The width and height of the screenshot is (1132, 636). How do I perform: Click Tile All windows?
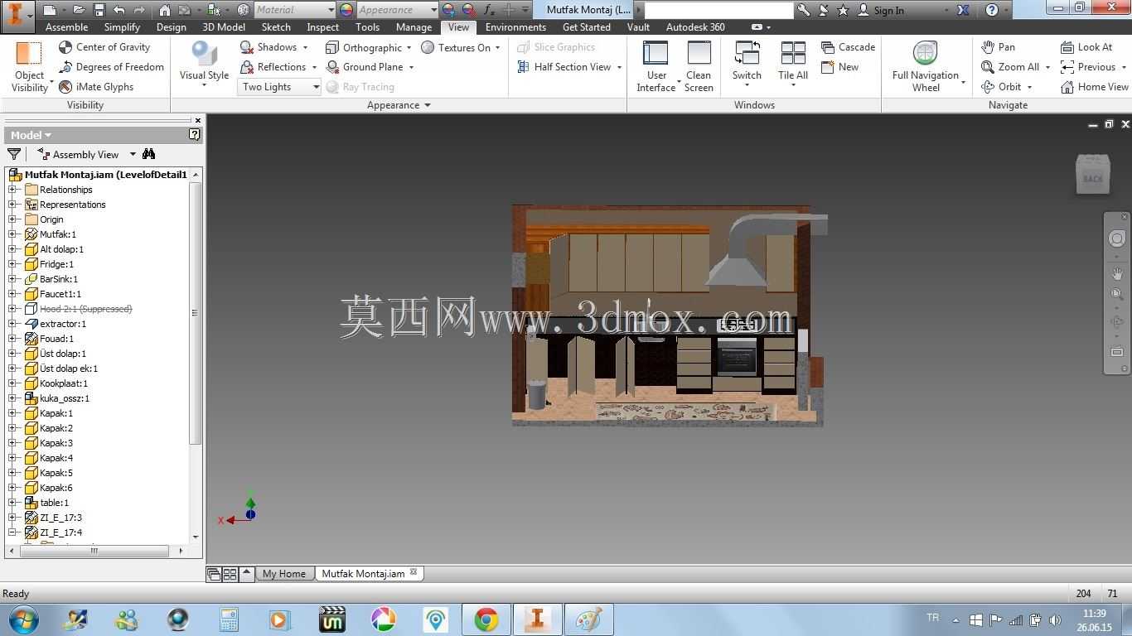[x=793, y=63]
